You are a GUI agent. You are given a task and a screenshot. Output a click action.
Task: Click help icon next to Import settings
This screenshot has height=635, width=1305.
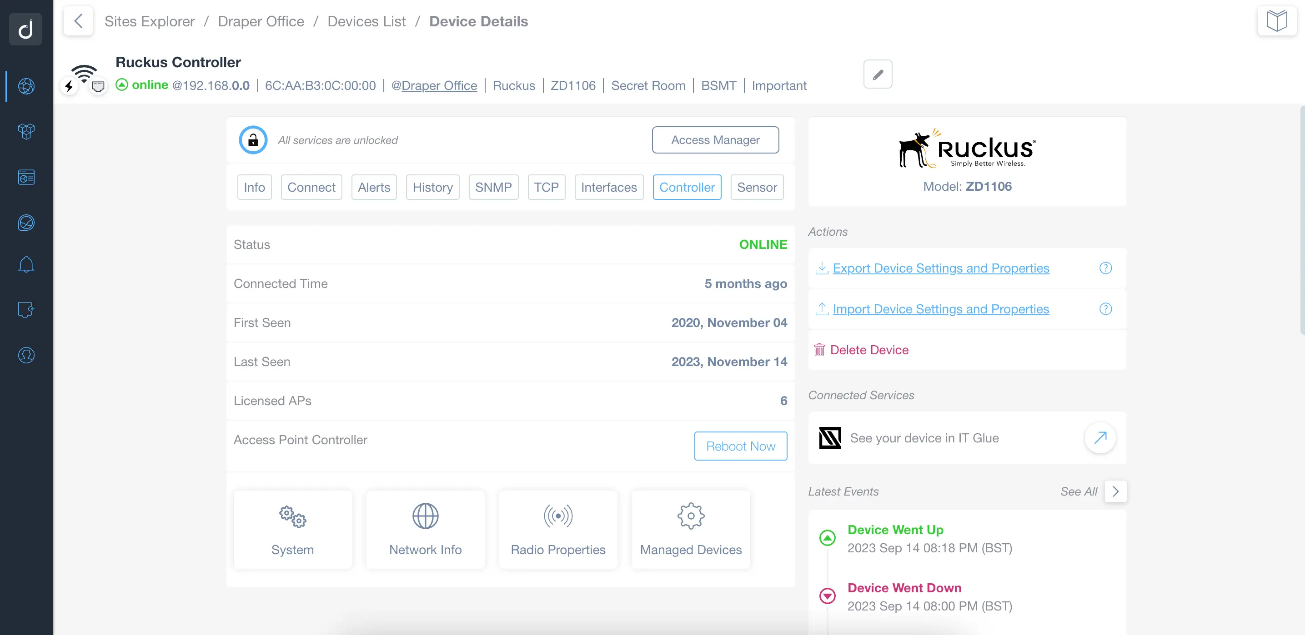click(x=1105, y=309)
